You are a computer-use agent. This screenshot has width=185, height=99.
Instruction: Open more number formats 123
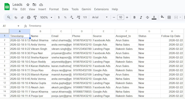(85, 17)
